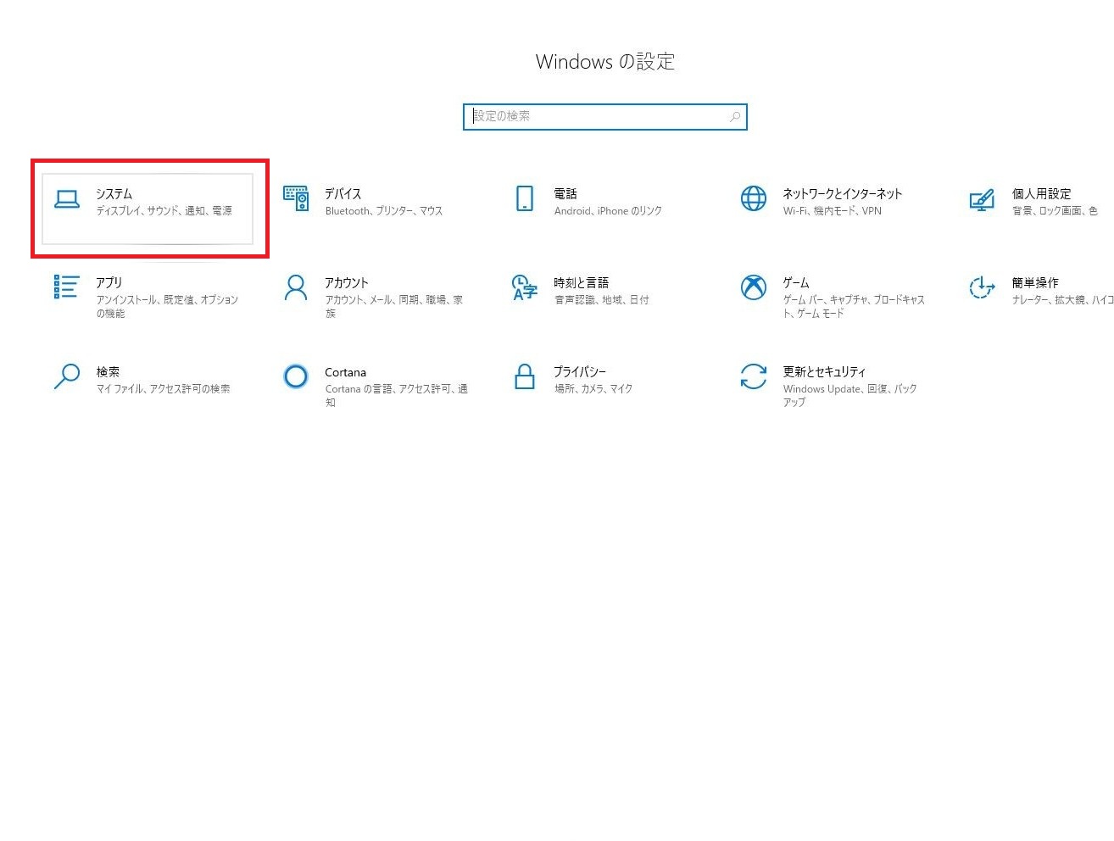Click the phone icon for 電話
This screenshot has height=841, width=1114.
pos(525,199)
